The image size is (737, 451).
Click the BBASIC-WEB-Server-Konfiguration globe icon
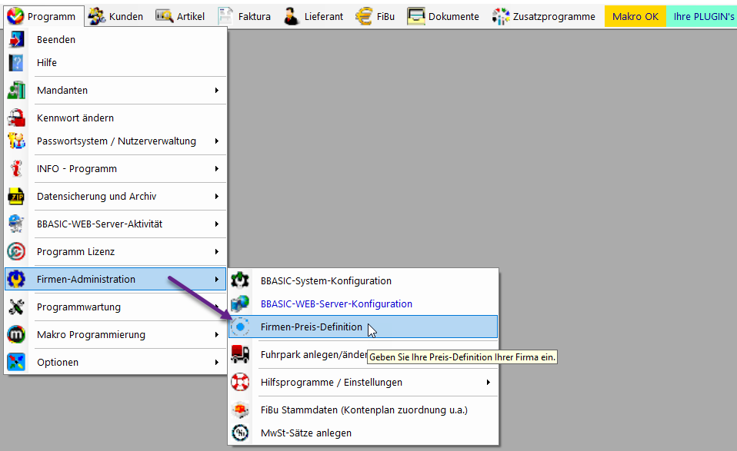click(240, 303)
